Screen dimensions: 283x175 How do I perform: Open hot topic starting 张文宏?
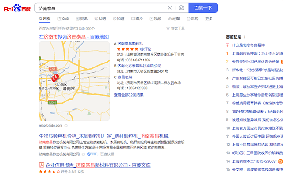(257, 170)
